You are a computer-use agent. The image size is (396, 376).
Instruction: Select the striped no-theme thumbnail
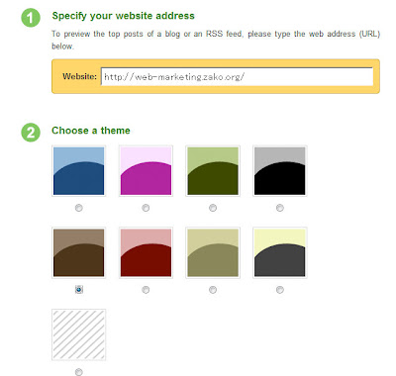[x=79, y=334]
